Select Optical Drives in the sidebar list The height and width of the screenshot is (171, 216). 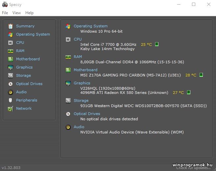click(x=29, y=84)
